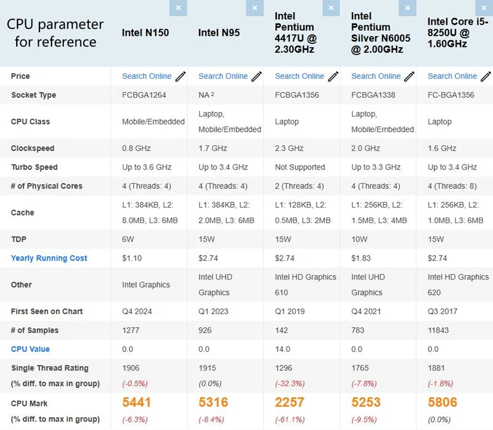This screenshot has width=493, height=430.
Task: Click the CPU Value row link
Action: [x=30, y=349]
